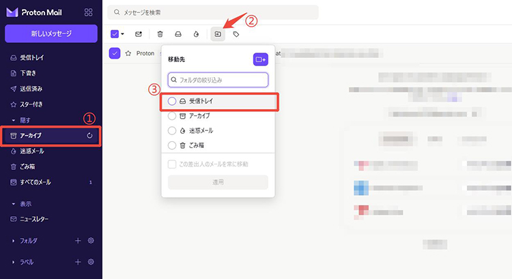The height and width of the screenshot is (279, 512).
Task: Click the move-to-folder toolbar icon
Action: pyautogui.click(x=218, y=34)
